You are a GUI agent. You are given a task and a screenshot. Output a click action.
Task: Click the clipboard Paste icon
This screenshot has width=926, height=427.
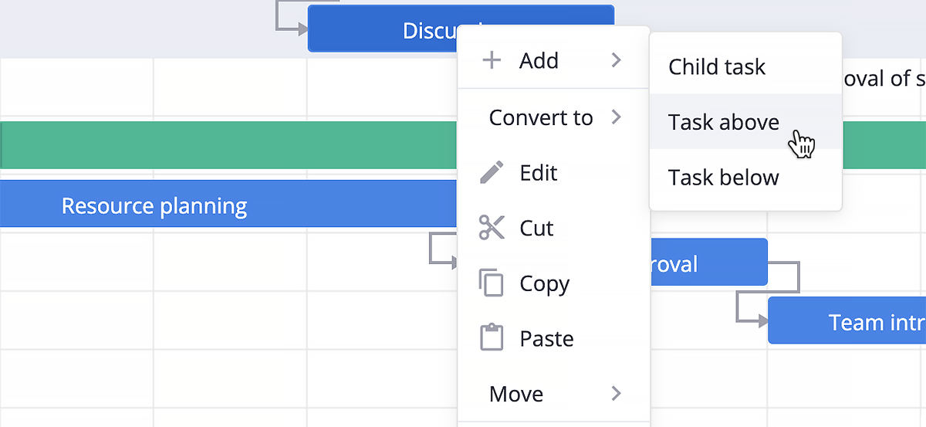point(492,338)
